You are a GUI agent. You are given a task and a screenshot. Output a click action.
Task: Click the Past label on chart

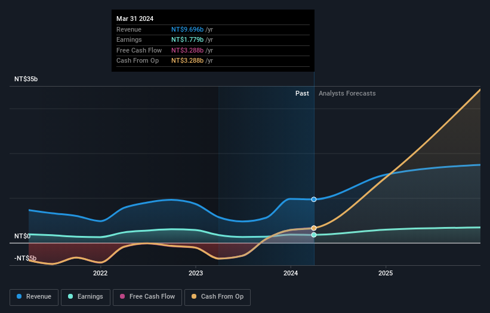pos(302,94)
